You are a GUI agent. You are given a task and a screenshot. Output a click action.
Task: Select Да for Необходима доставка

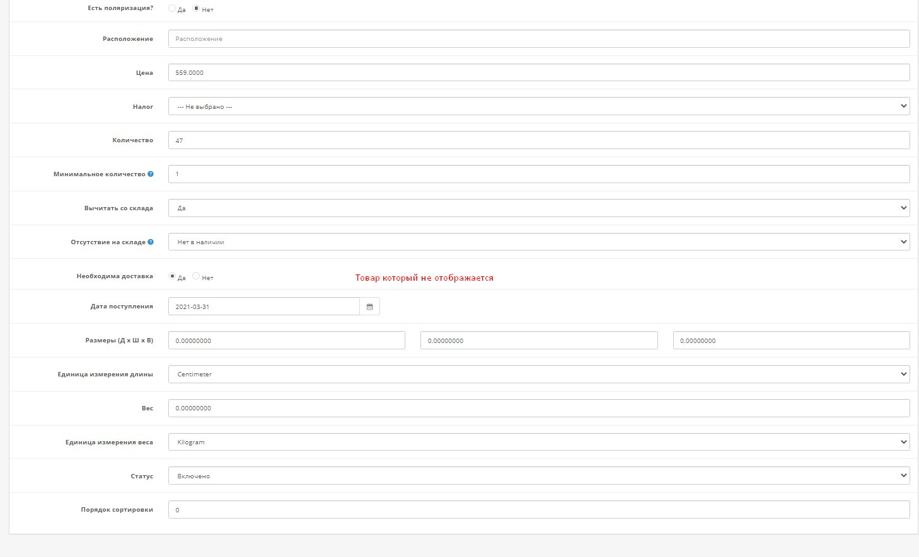tap(172, 276)
